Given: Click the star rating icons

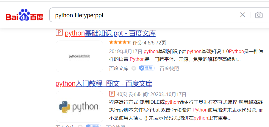Looking at the screenshot, I should coord(120,42).
